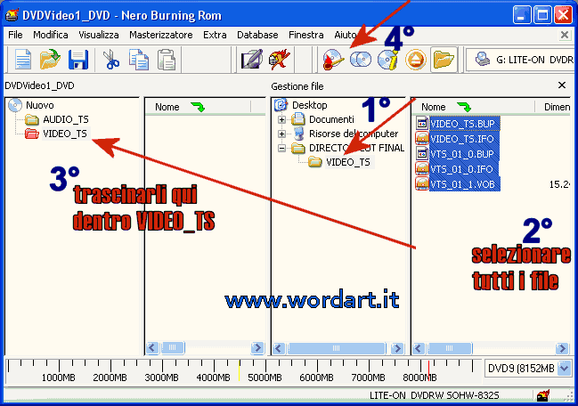Select VTS_01_0.IFO in the file list

coord(461,169)
